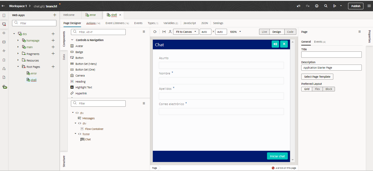Open the JSON tab
Viewport: 373px width, 171px height.
tap(205, 23)
